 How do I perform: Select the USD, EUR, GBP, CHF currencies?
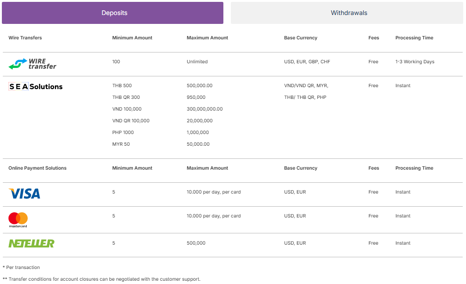point(307,62)
